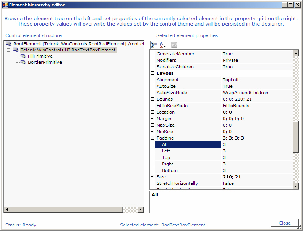Select the Padding Right sub-property

[224, 164]
